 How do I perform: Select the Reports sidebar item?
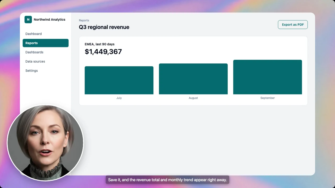46,43
